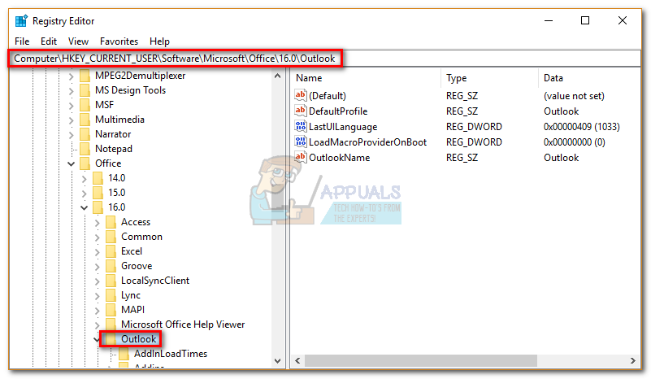Click the LoadMacroProviderOnBoot DWORD icon
This screenshot has height=379, width=651.
(300, 142)
